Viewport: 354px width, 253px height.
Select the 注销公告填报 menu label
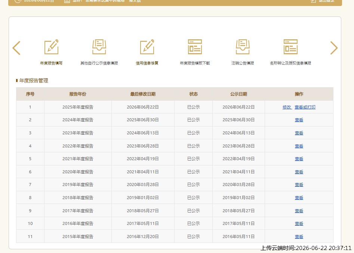tap(243, 63)
